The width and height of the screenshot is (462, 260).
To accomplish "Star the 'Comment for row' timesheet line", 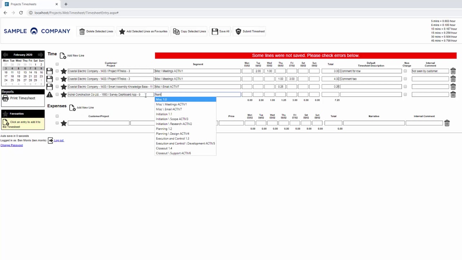I will (64, 71).
